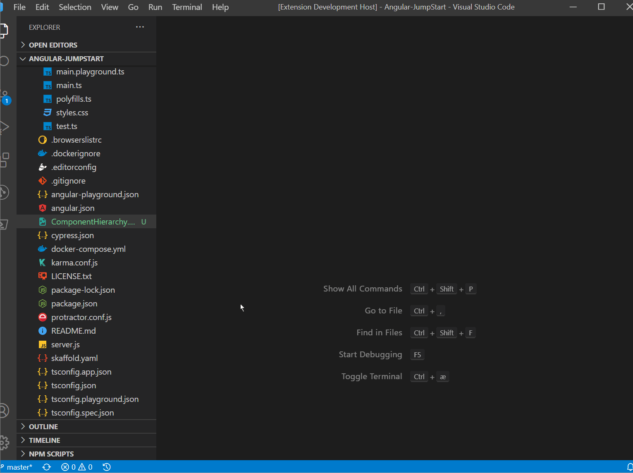633x473 pixels.
Task: Open LICENSE.txt file
Action: 86,276
